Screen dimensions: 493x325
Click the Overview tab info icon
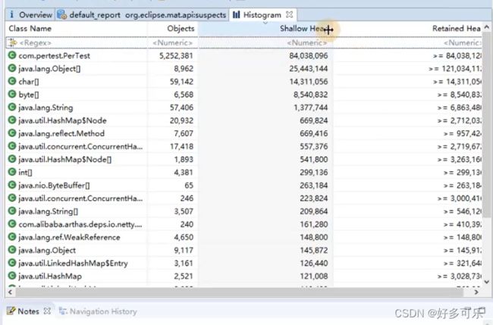(12, 14)
